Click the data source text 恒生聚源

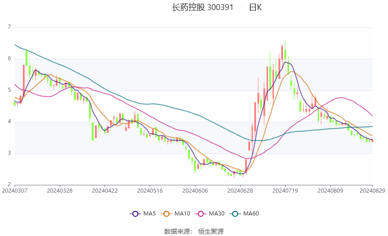pos(211,231)
